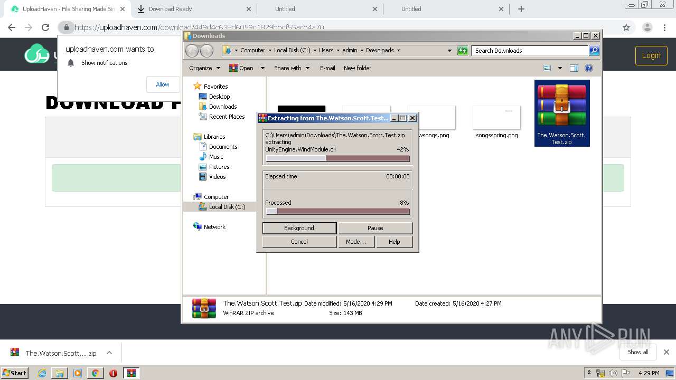Select The.Watson.Scott.Test.zip file icon
The image size is (676, 380).
click(562, 113)
